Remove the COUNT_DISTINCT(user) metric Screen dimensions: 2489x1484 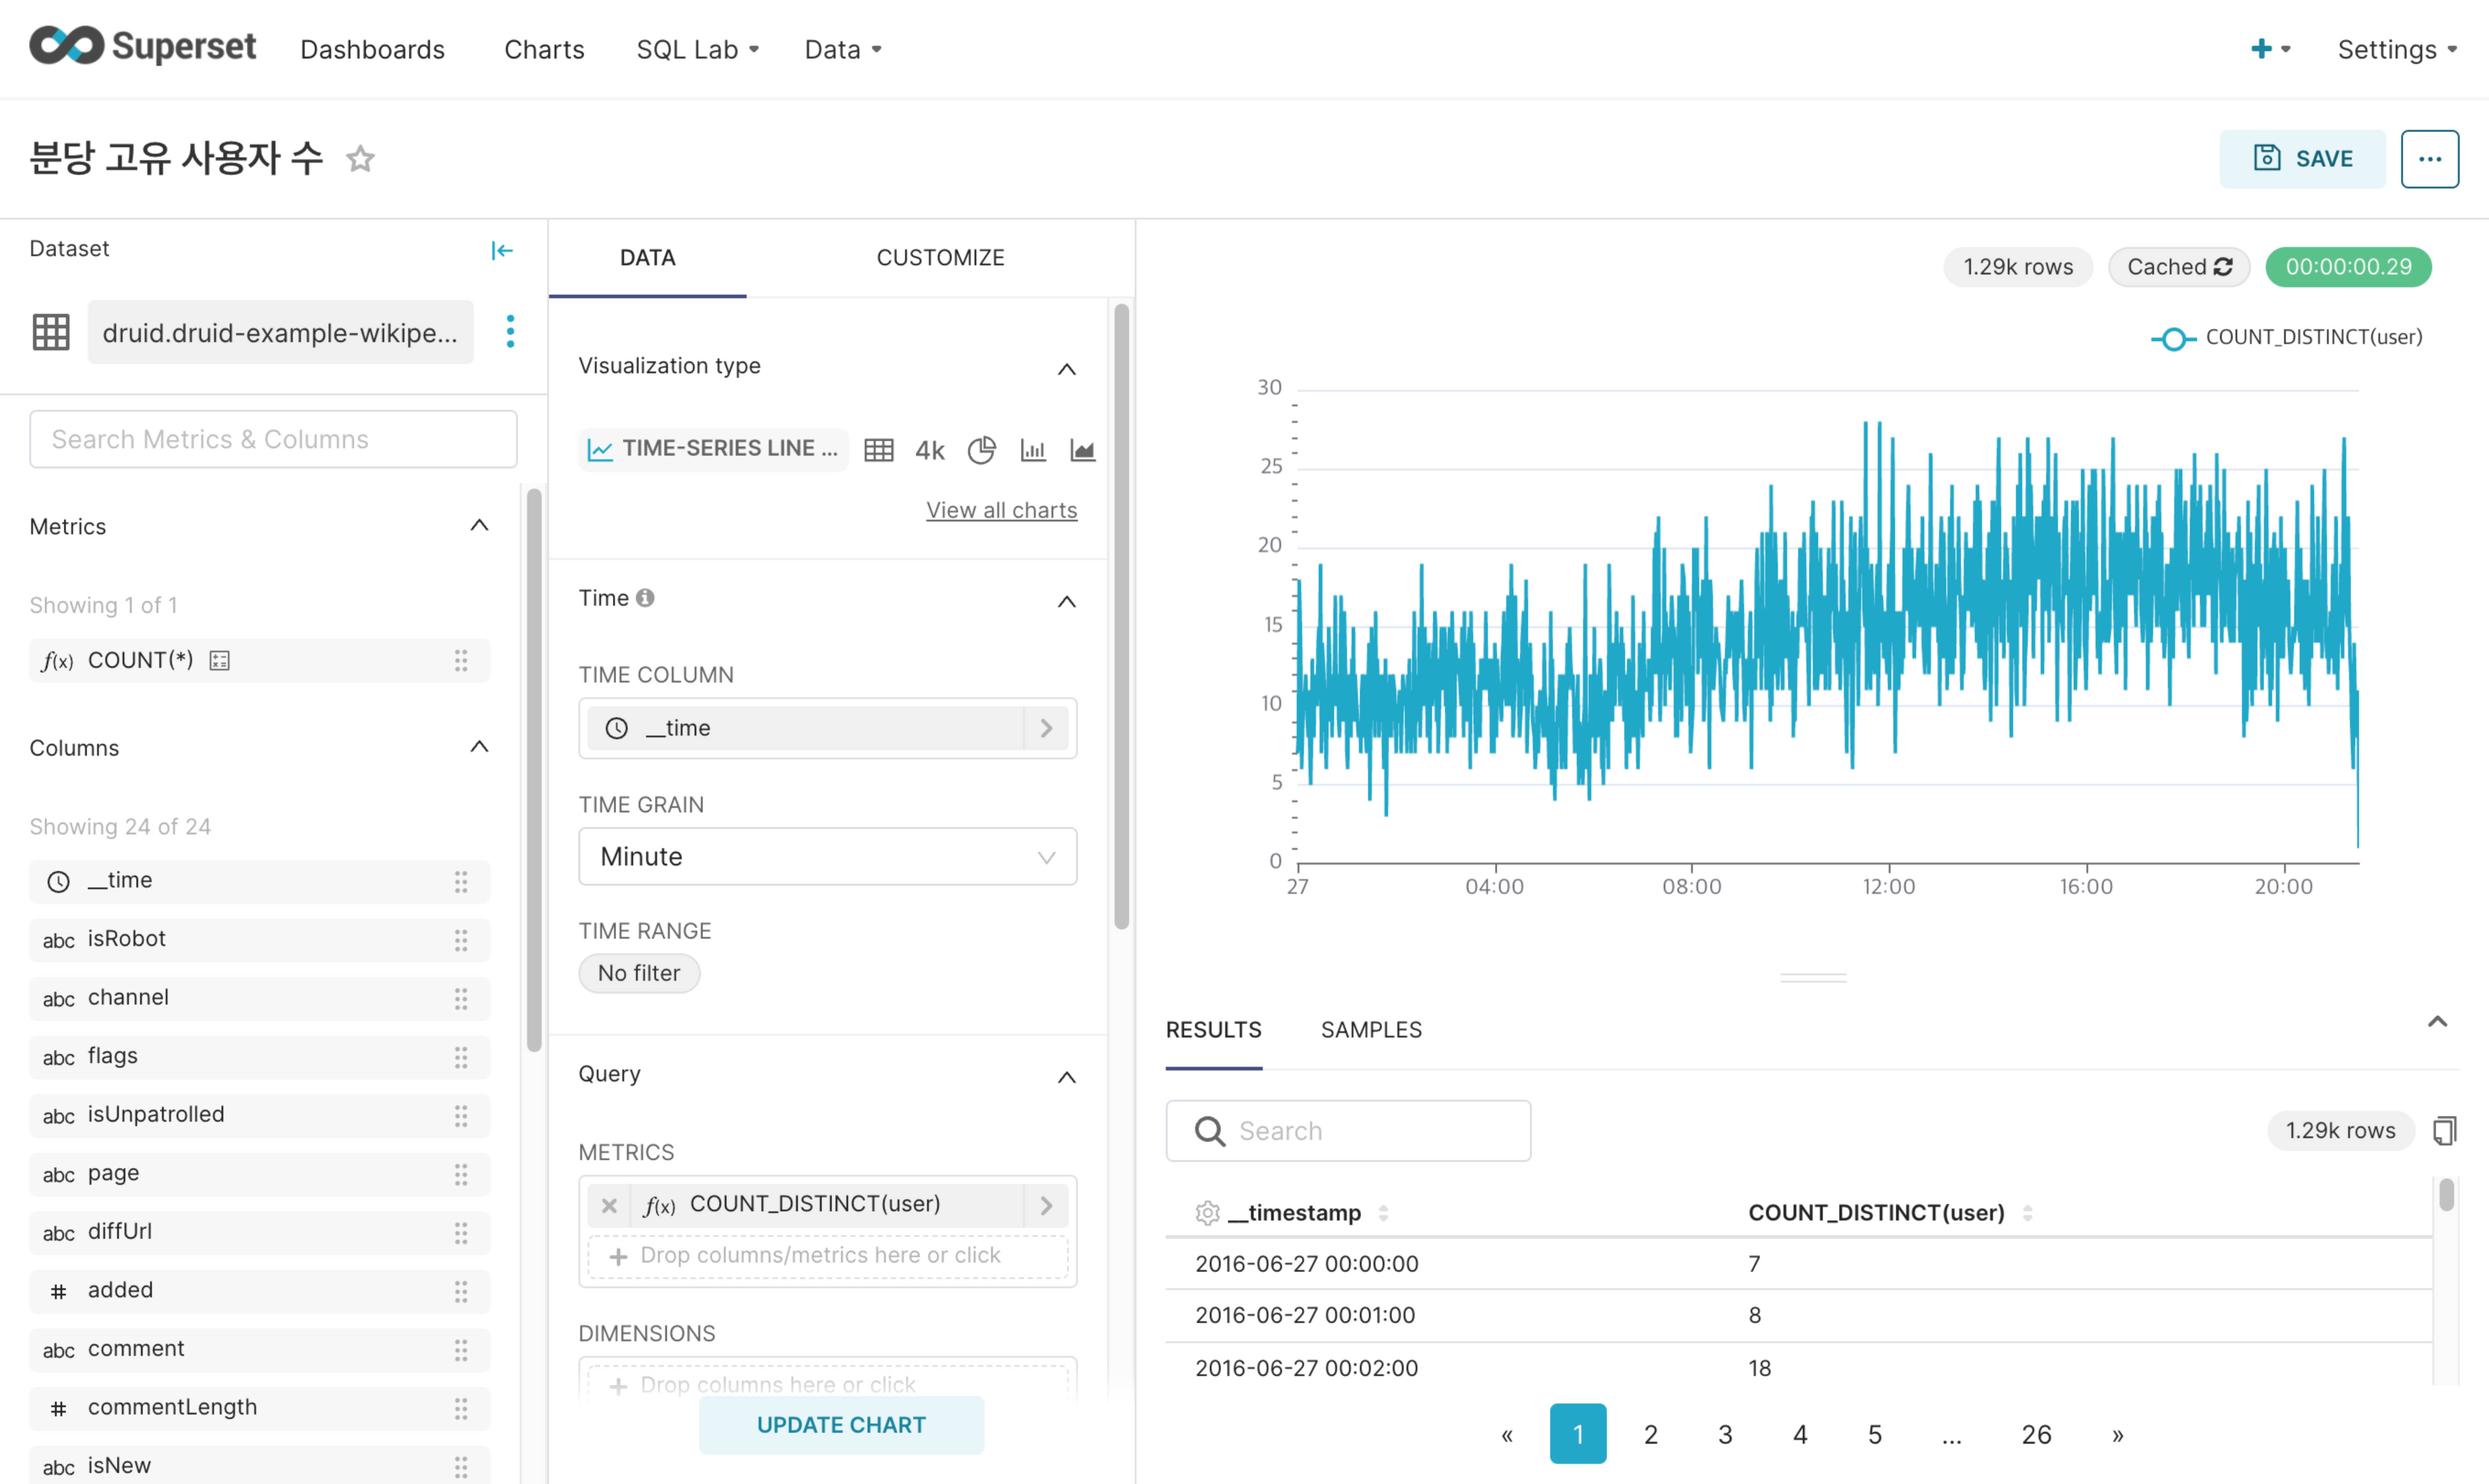pos(609,1205)
